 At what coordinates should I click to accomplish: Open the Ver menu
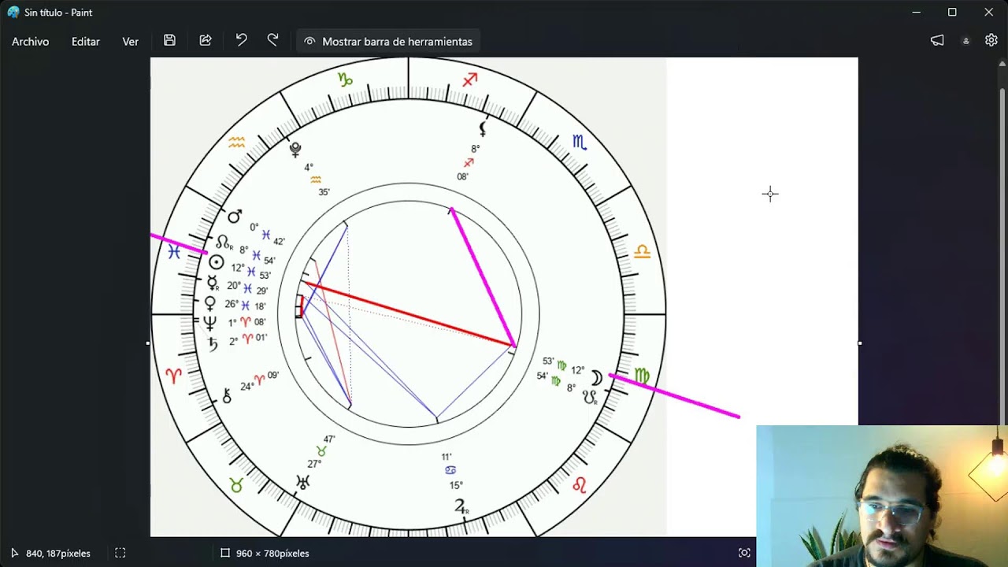pyautogui.click(x=130, y=42)
